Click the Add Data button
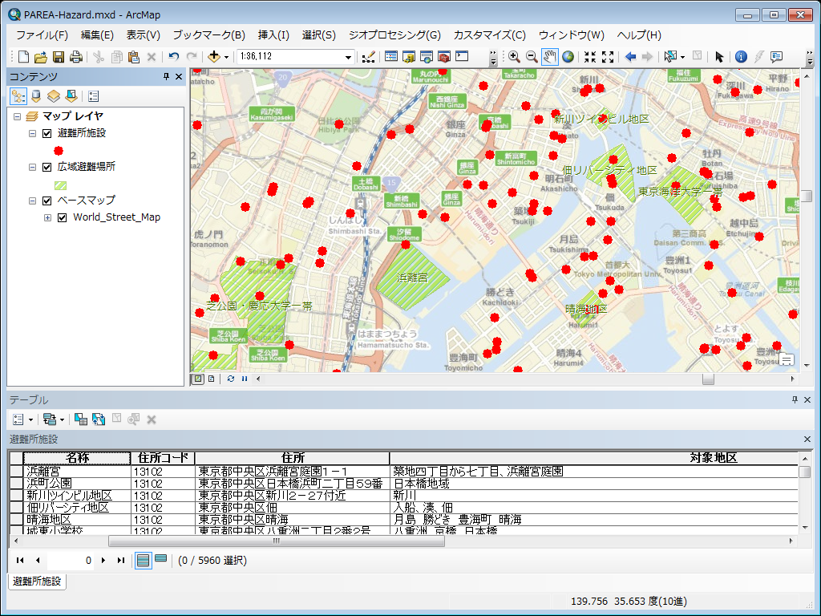 pyautogui.click(x=213, y=57)
